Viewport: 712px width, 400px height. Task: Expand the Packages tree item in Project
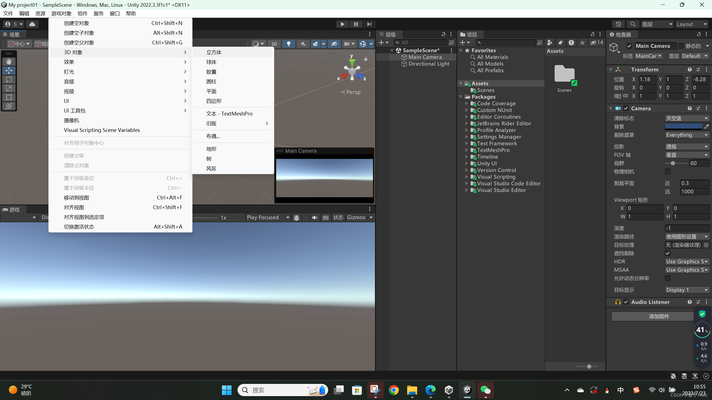pos(462,97)
